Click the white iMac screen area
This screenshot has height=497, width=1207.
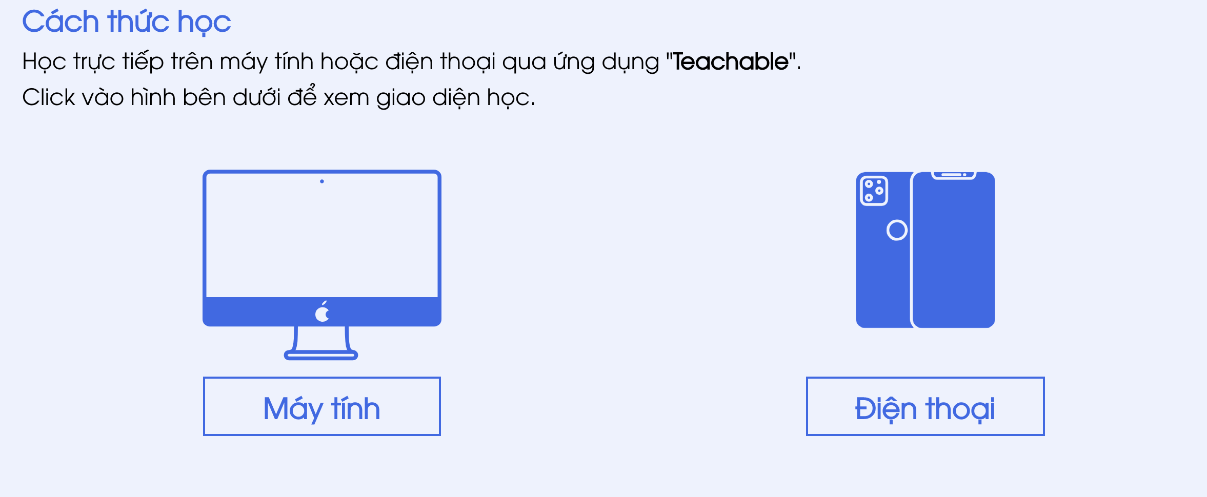pyautogui.click(x=322, y=235)
